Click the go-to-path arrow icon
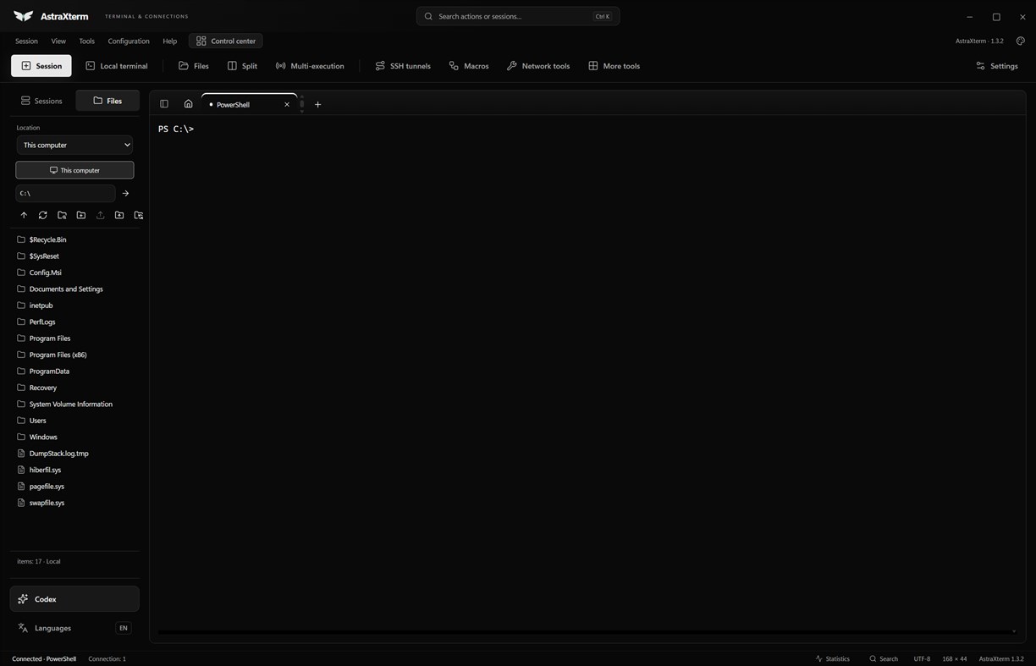 coord(125,193)
